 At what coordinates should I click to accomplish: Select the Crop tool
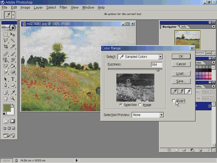(5, 46)
